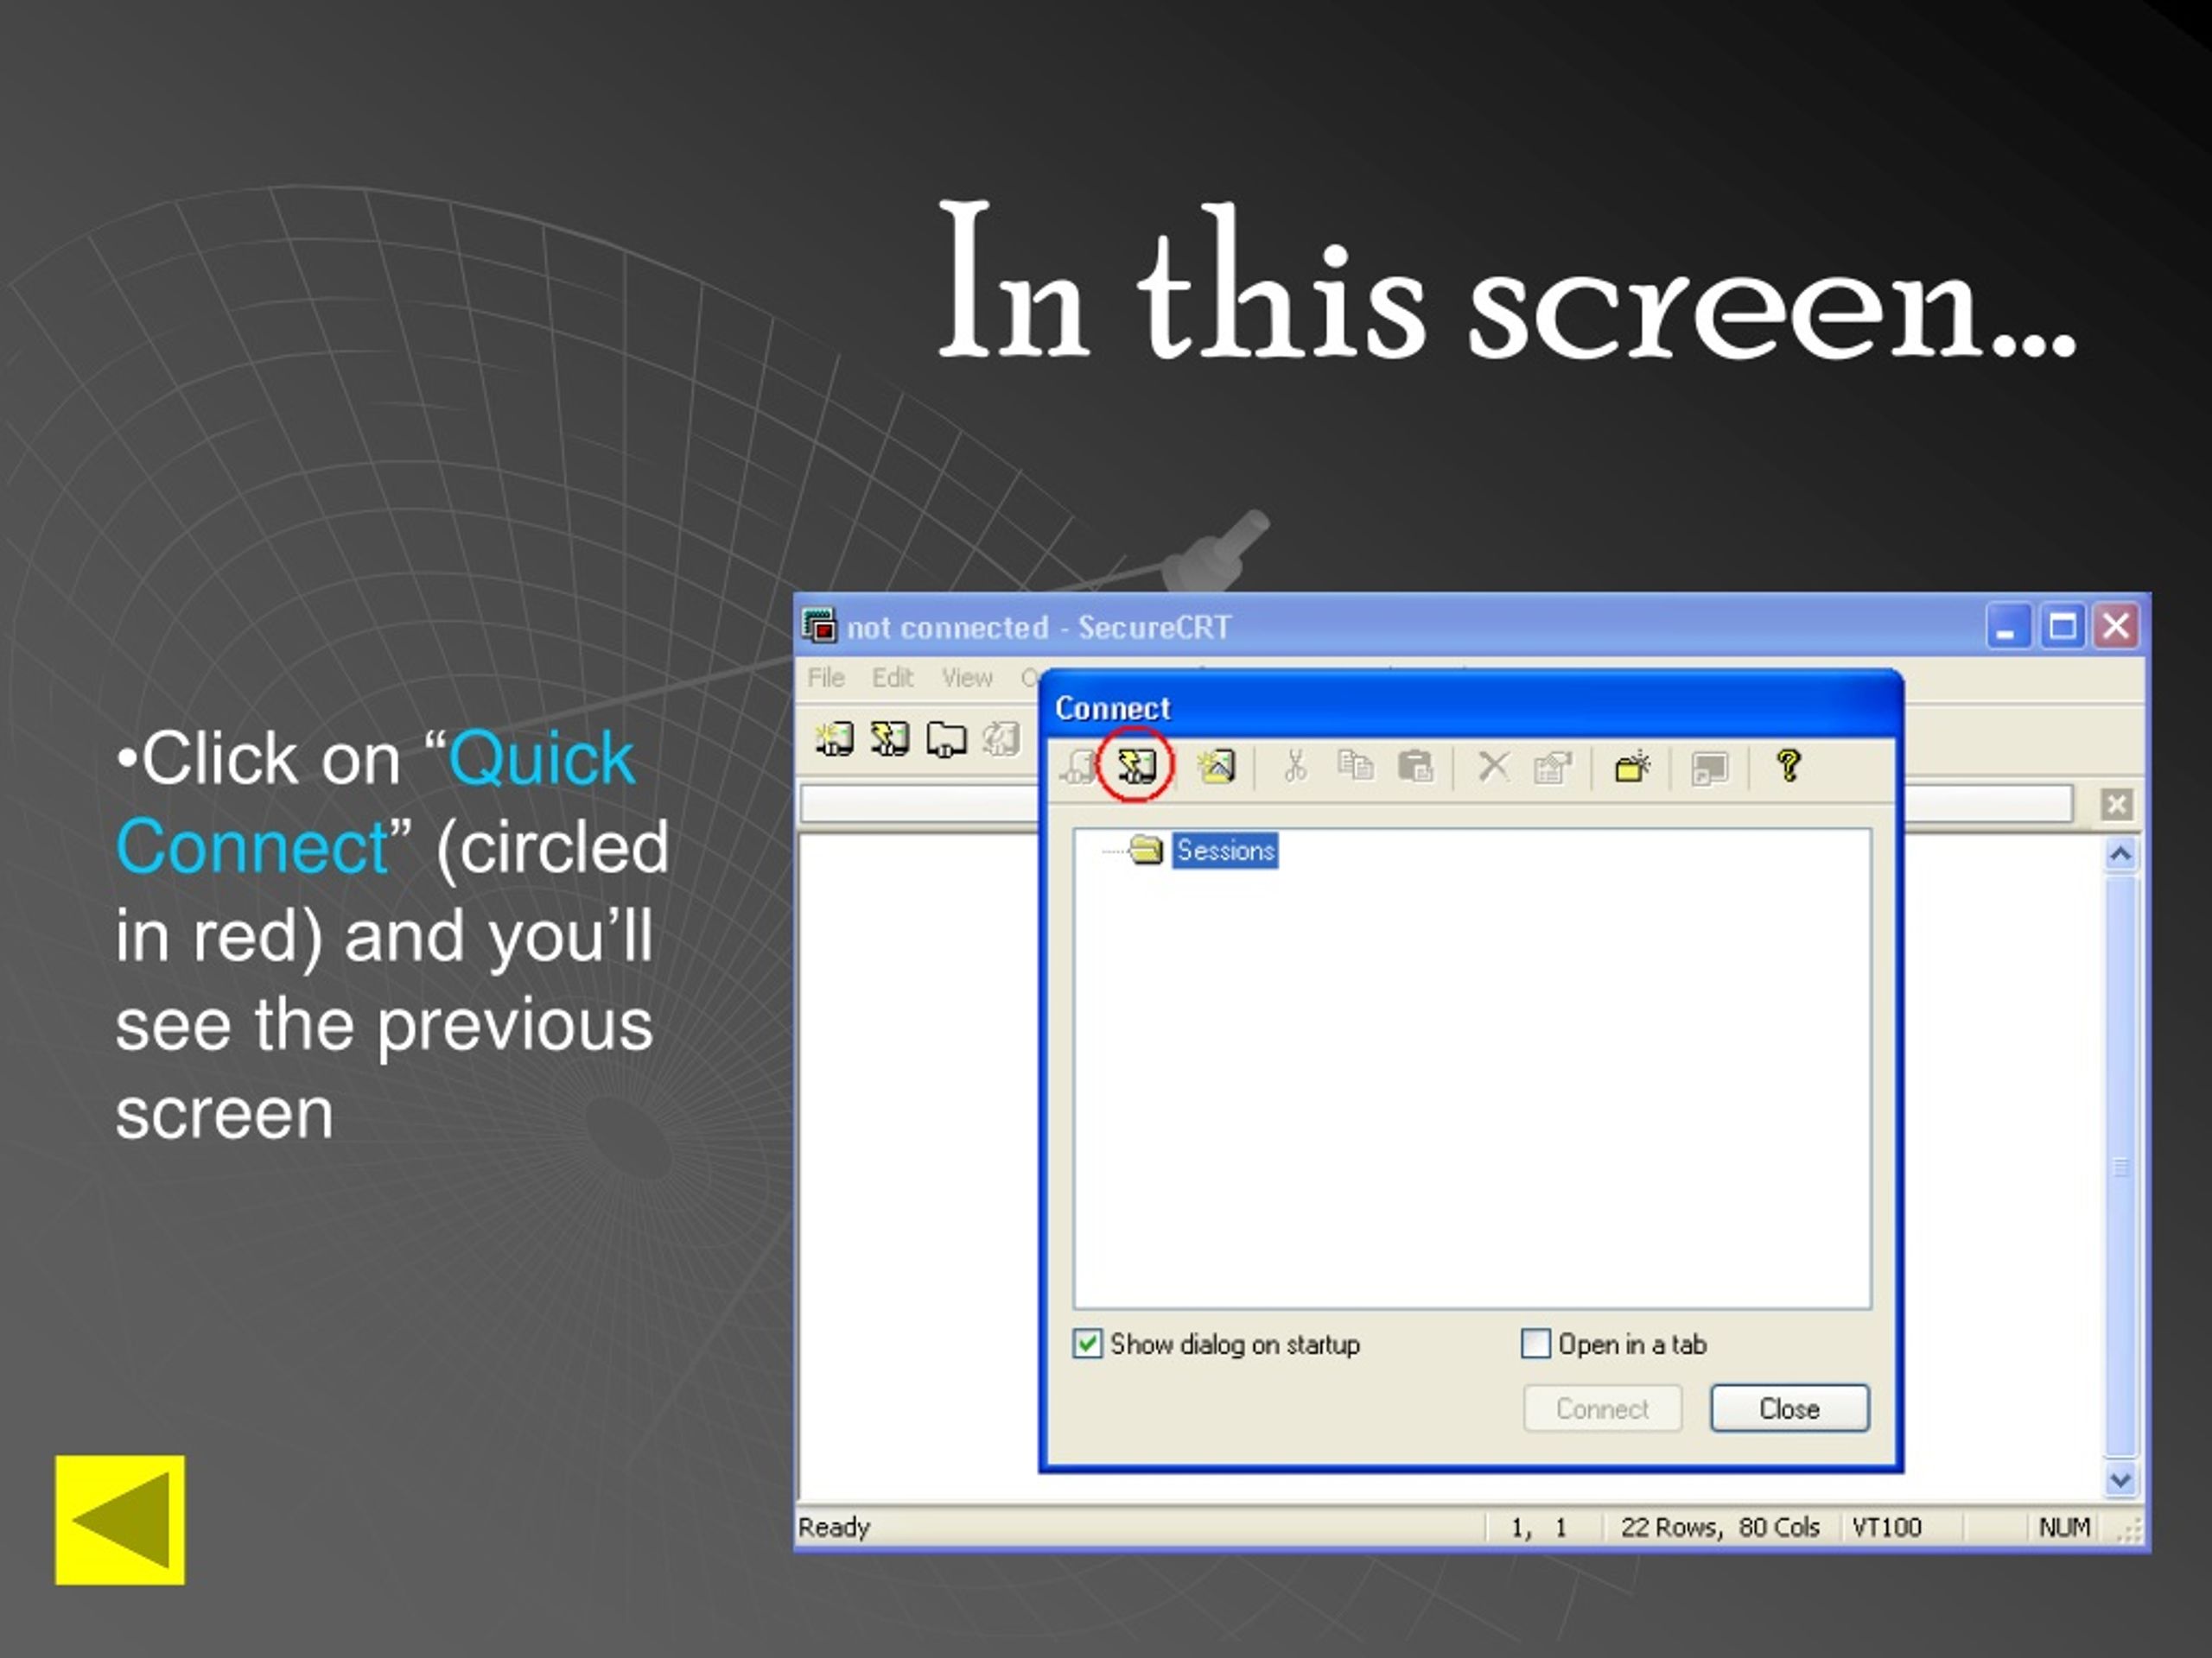The width and height of the screenshot is (2212, 1658).
Task: Click the yellow Help question mark icon
Action: [1789, 767]
